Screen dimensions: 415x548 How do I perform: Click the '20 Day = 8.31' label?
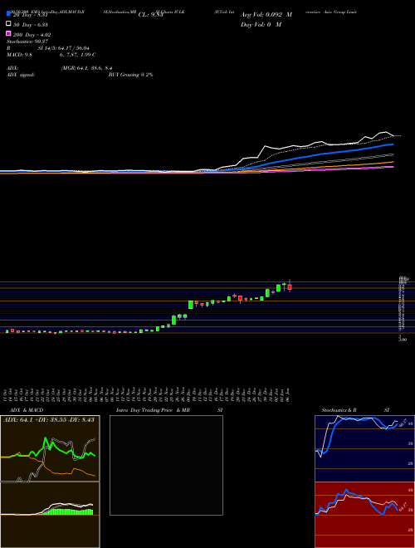pos(30,15)
